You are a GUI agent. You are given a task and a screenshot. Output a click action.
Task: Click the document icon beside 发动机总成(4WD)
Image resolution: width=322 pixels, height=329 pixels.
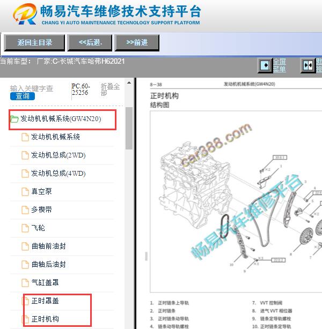click(x=25, y=174)
